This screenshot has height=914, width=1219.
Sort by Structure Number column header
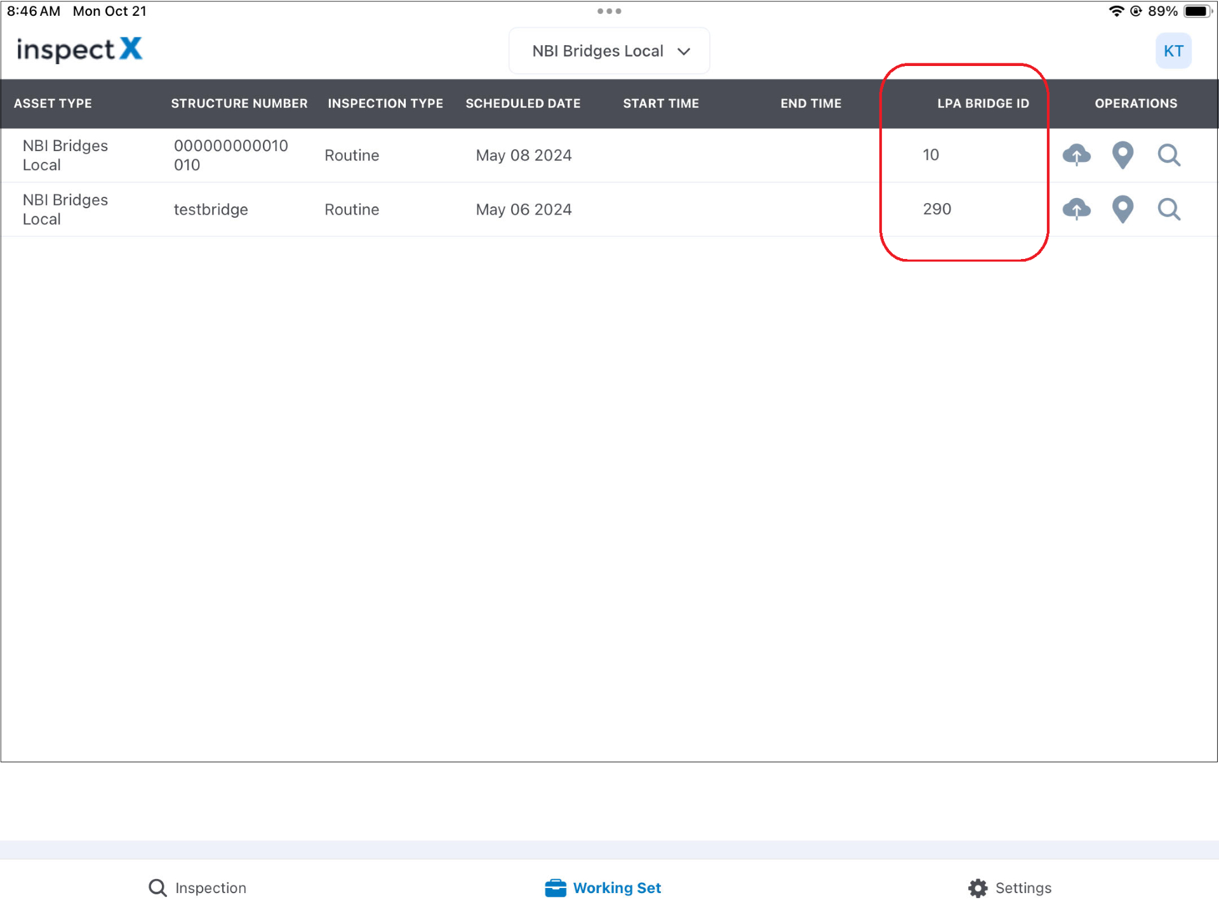pyautogui.click(x=239, y=103)
